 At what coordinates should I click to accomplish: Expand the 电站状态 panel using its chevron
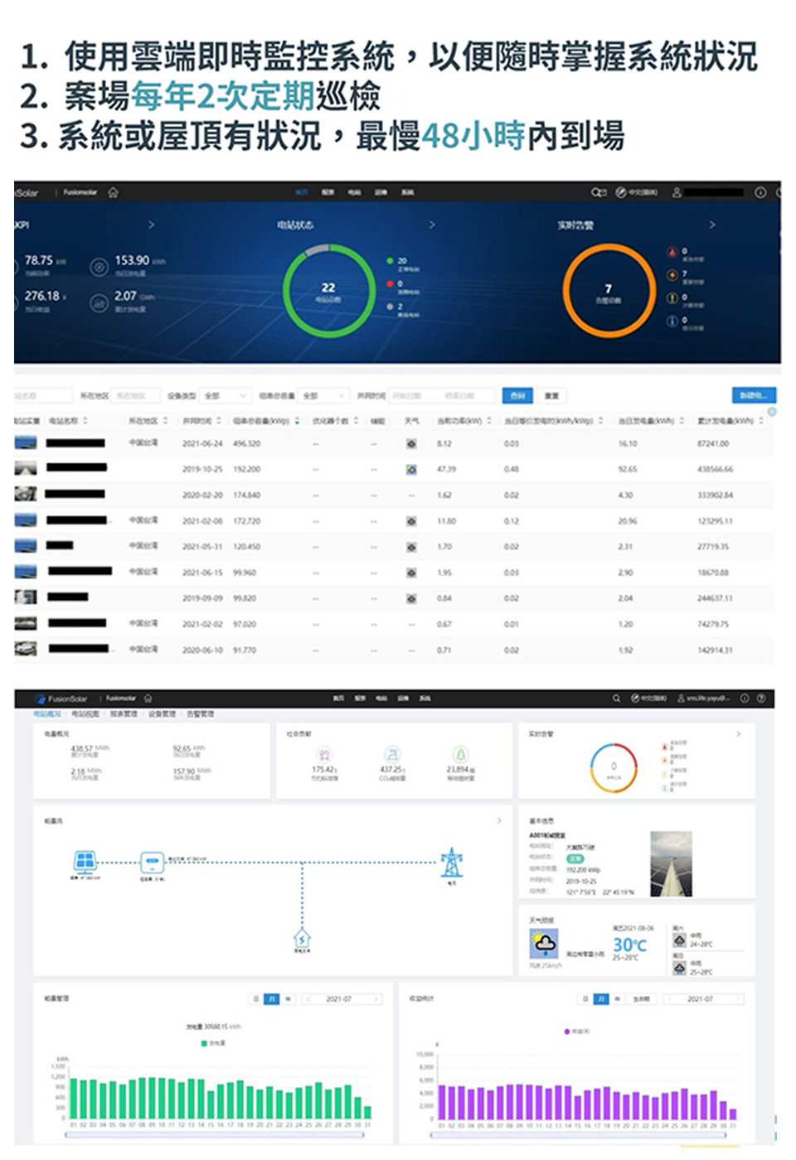[432, 225]
